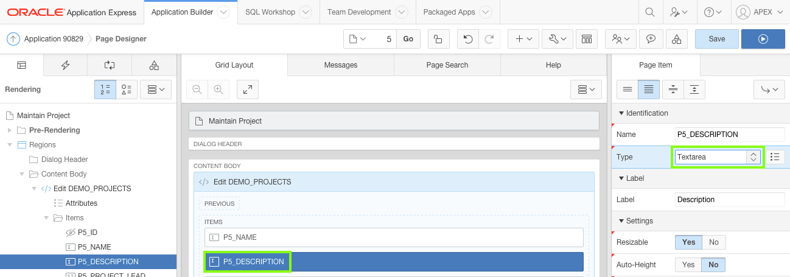Set Resizable to Yes
The width and height of the screenshot is (790, 277).
[688, 242]
